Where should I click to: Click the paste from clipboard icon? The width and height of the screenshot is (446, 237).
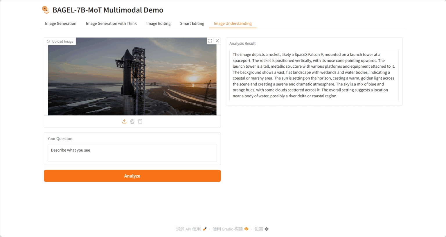(x=140, y=121)
